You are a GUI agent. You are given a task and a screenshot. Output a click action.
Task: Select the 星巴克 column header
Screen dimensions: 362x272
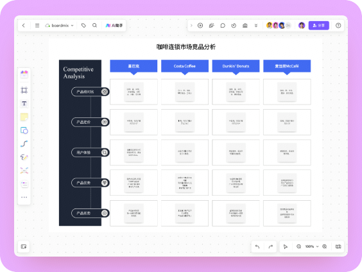pyautogui.click(x=134, y=66)
